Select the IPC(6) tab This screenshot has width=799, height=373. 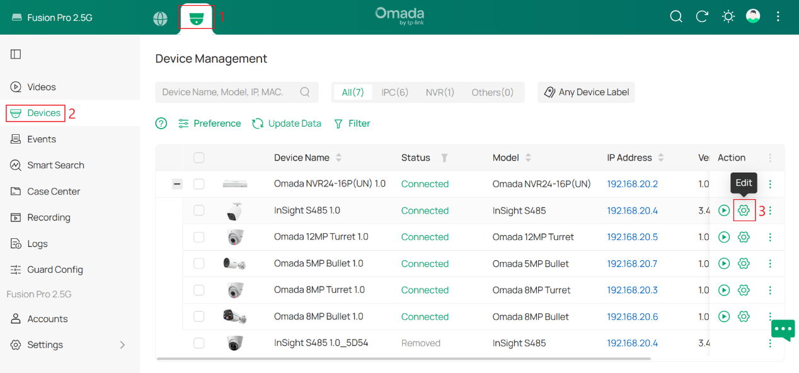(x=395, y=92)
